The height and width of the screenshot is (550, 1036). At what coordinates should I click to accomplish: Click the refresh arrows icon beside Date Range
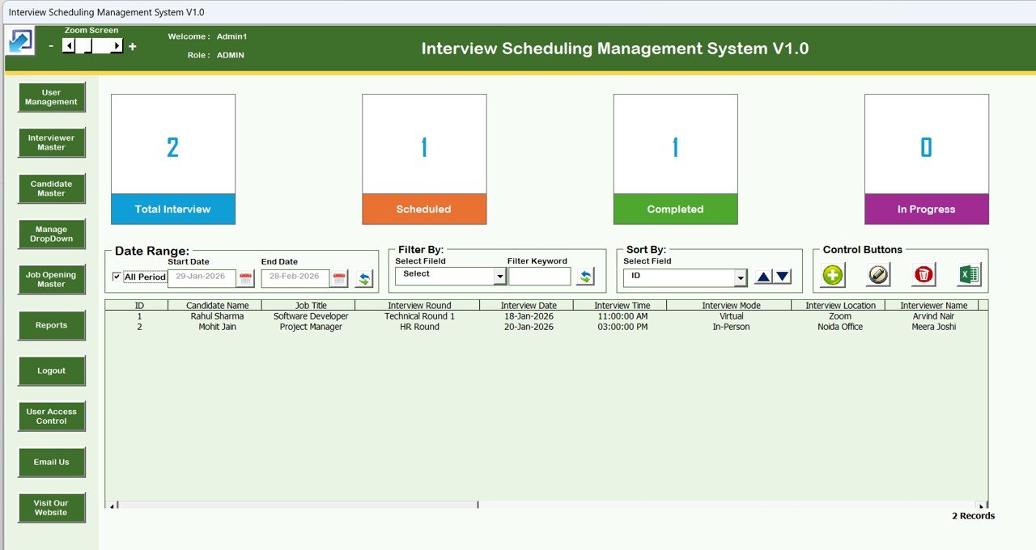click(363, 277)
